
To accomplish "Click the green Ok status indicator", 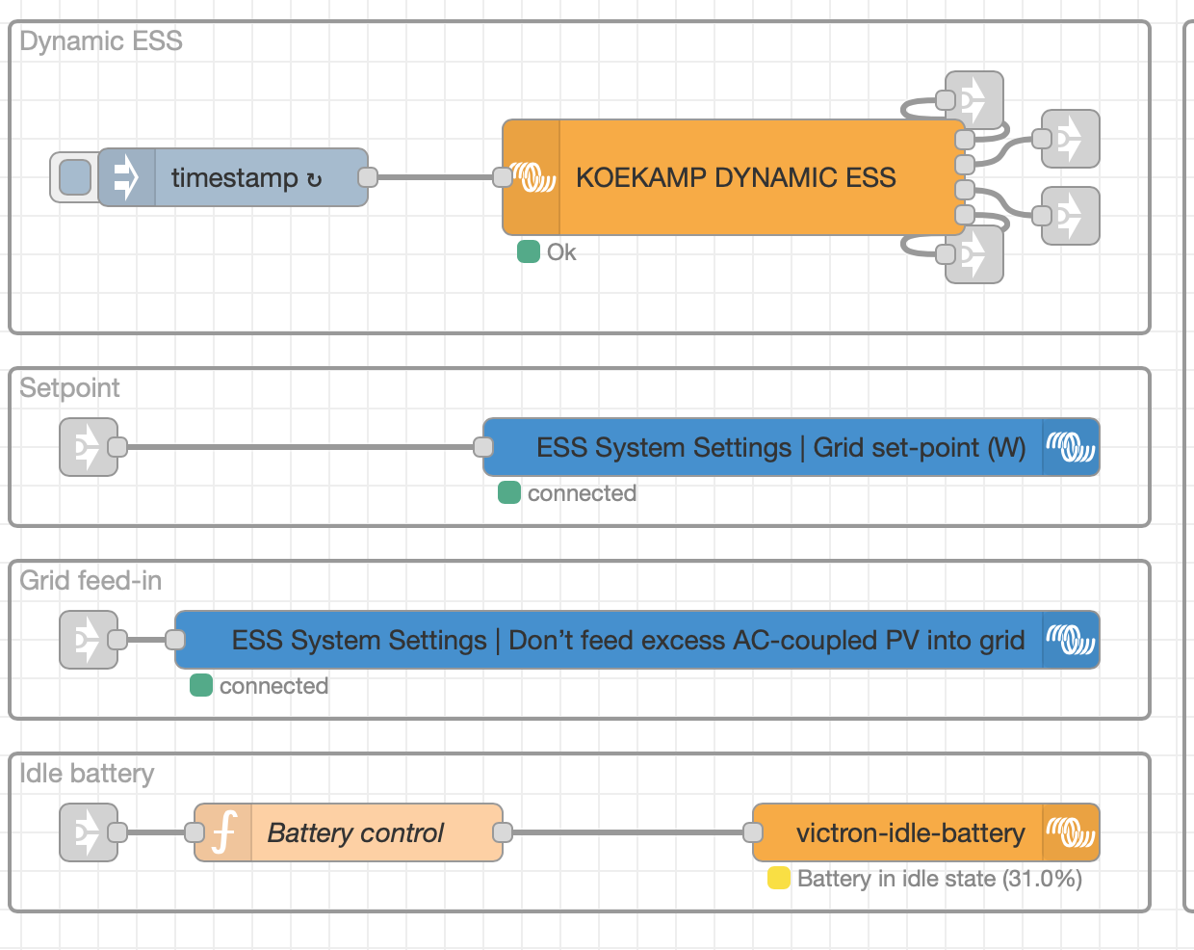I will click(528, 251).
